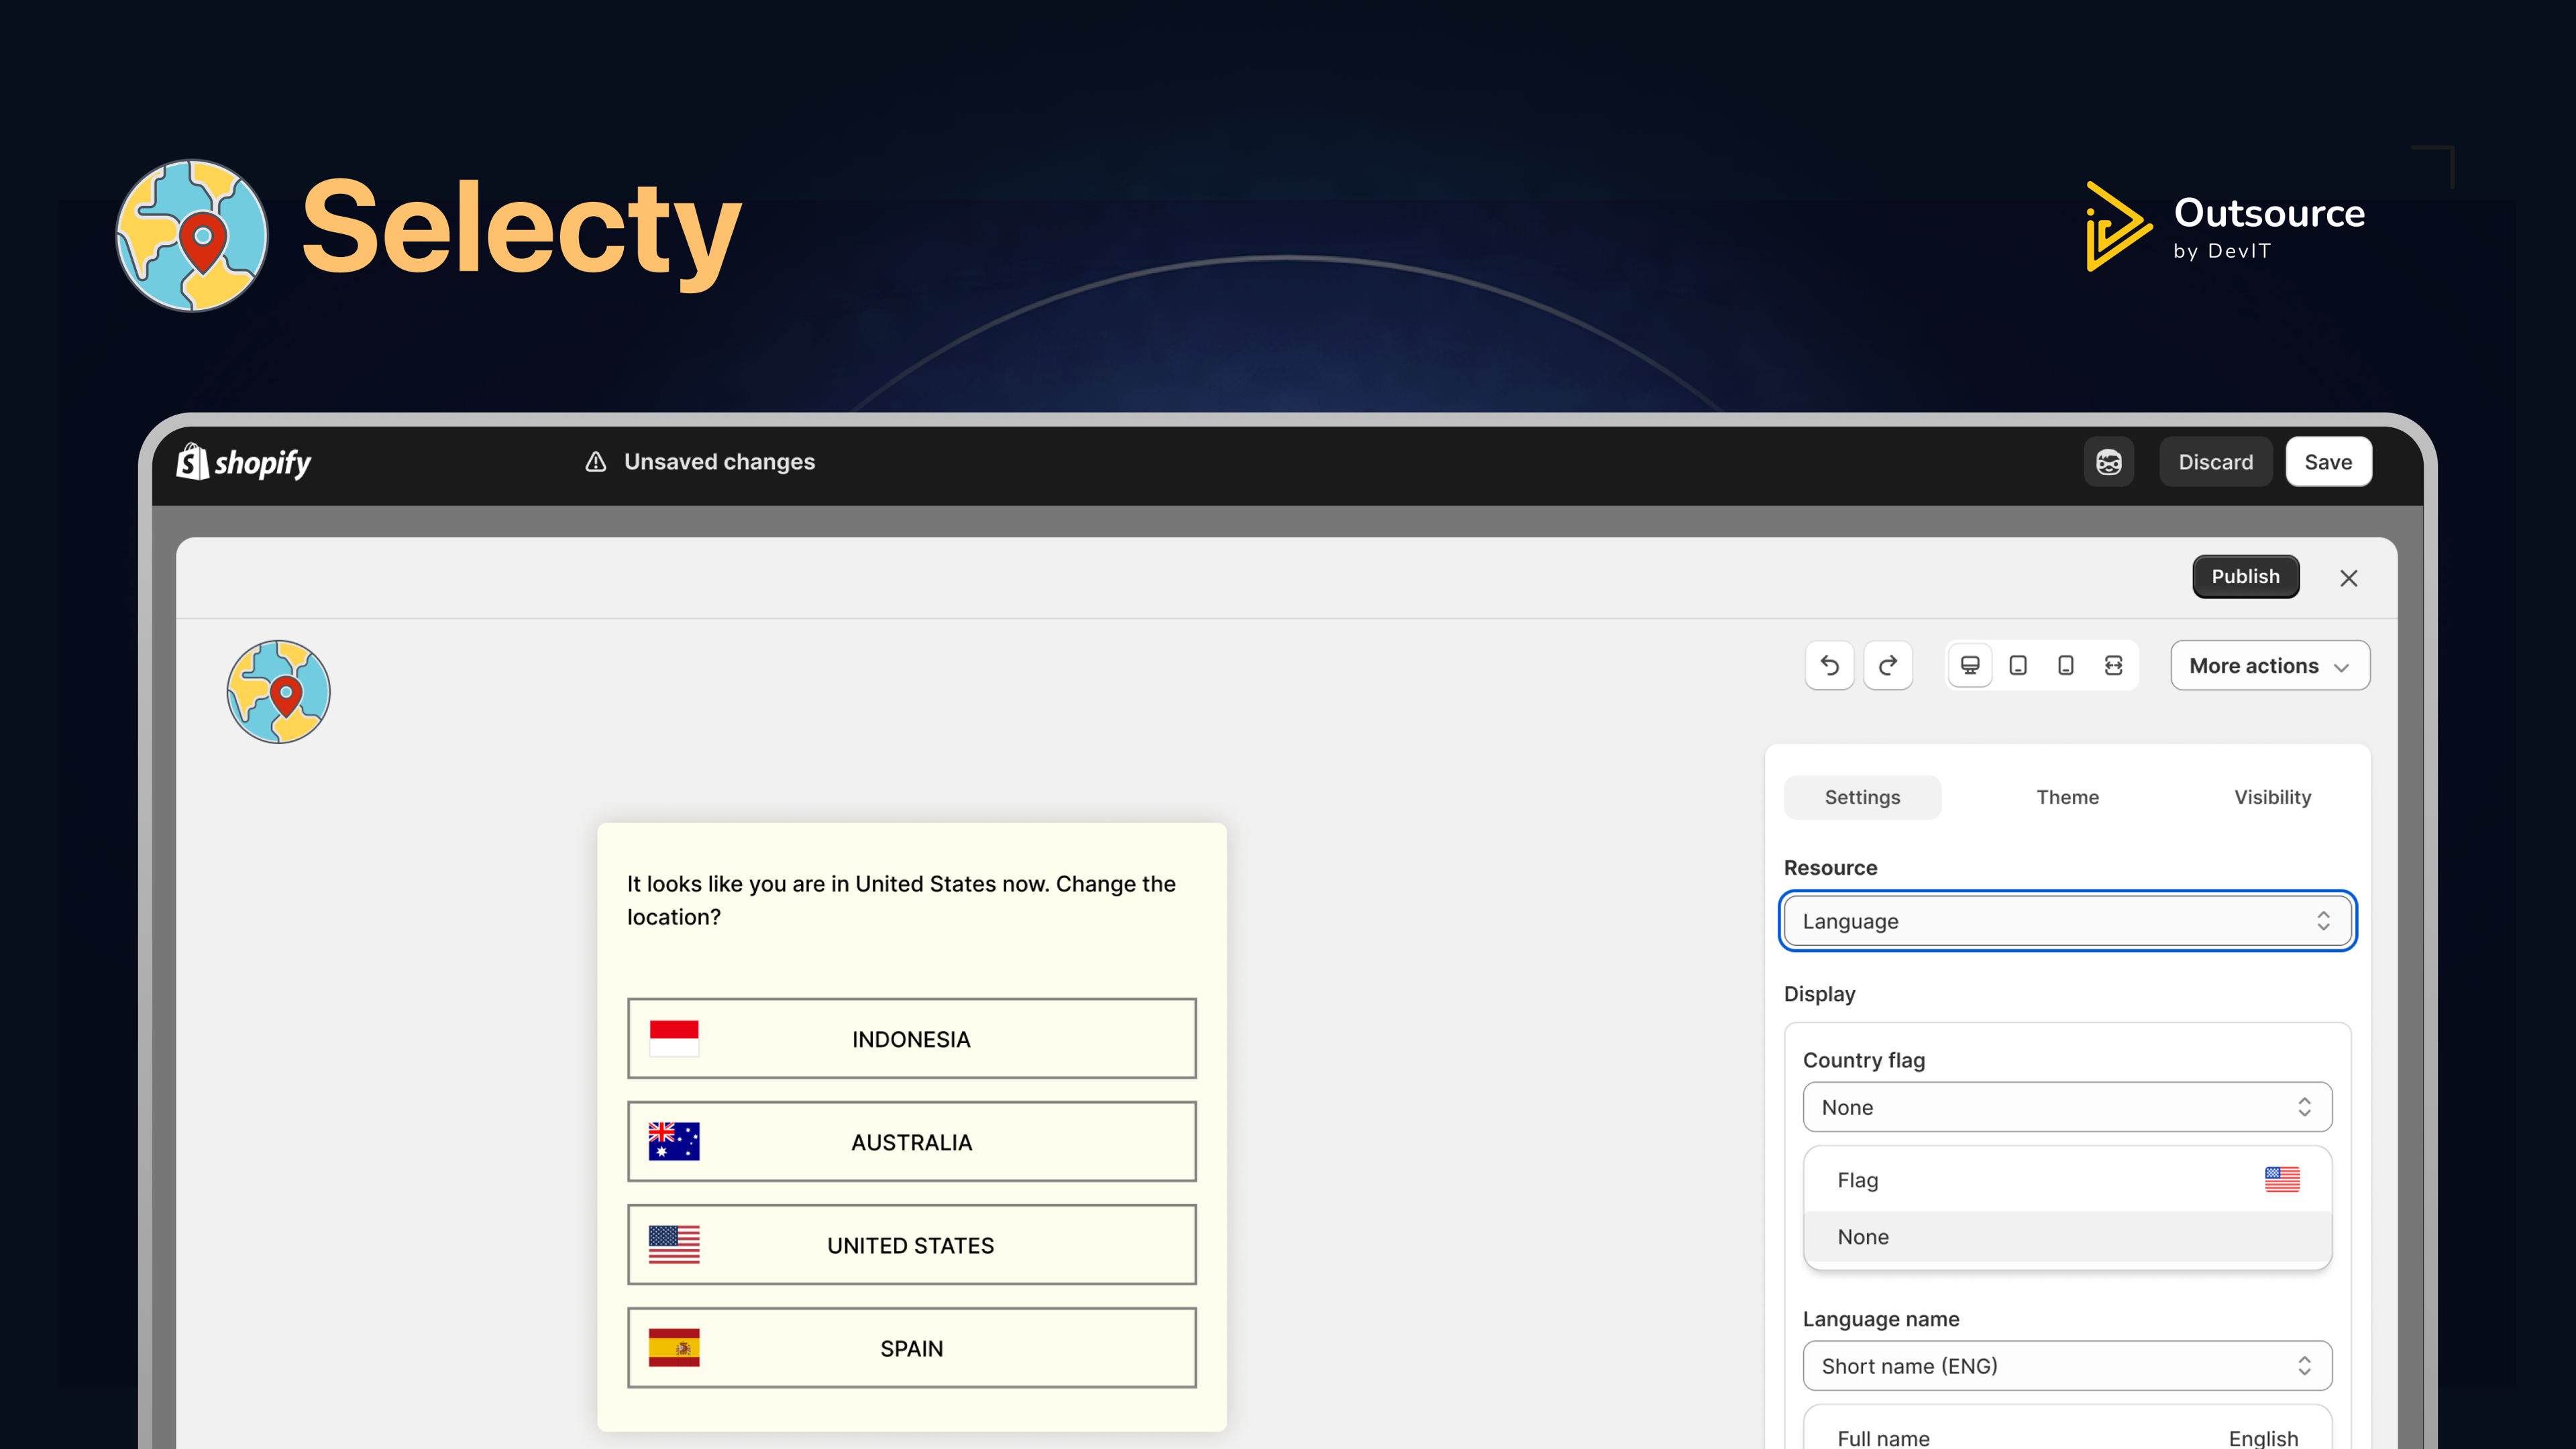Select the desktop preview icon
Screen dimensions: 2576x1449
[1969, 665]
